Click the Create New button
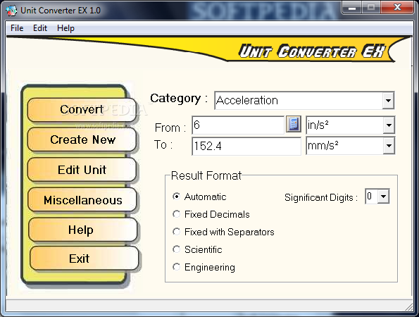This screenshot has width=419, height=317. tap(82, 139)
